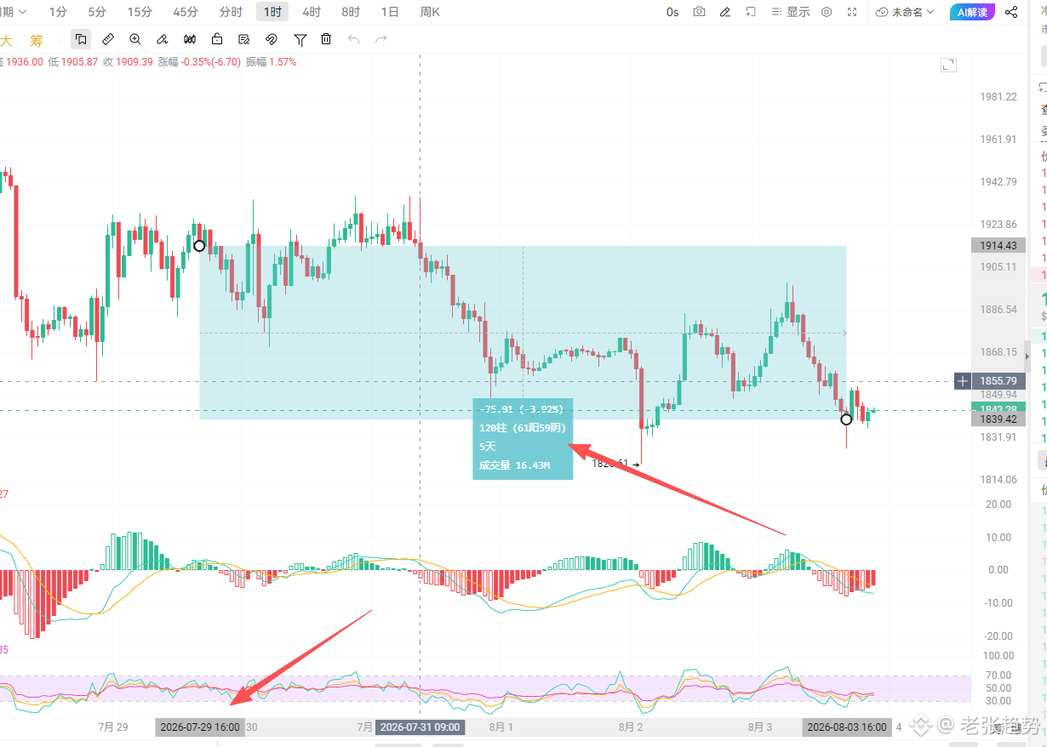Open the 显示 display menu

coord(790,12)
